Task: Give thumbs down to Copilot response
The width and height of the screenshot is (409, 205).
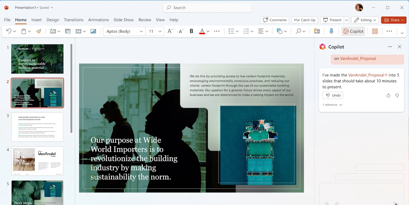Action: [x=397, y=96]
